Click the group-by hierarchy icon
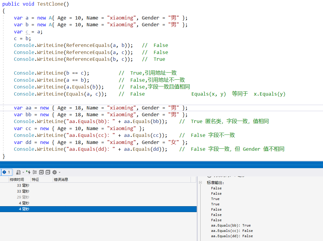This screenshot has height=241, width=323. click(x=35, y=172)
